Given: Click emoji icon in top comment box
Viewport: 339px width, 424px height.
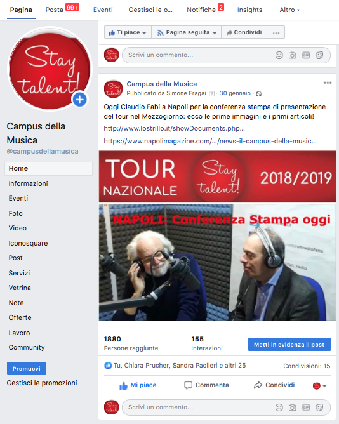Looking at the screenshot, I should (279, 55).
